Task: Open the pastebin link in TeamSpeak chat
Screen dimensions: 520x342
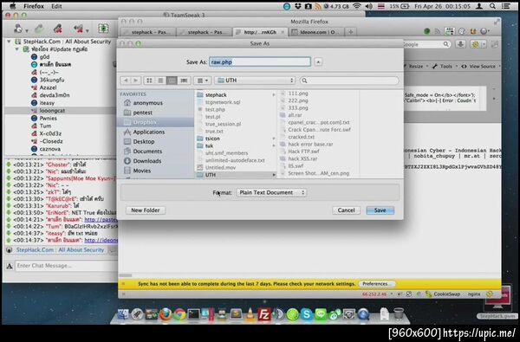Action: coord(101,219)
